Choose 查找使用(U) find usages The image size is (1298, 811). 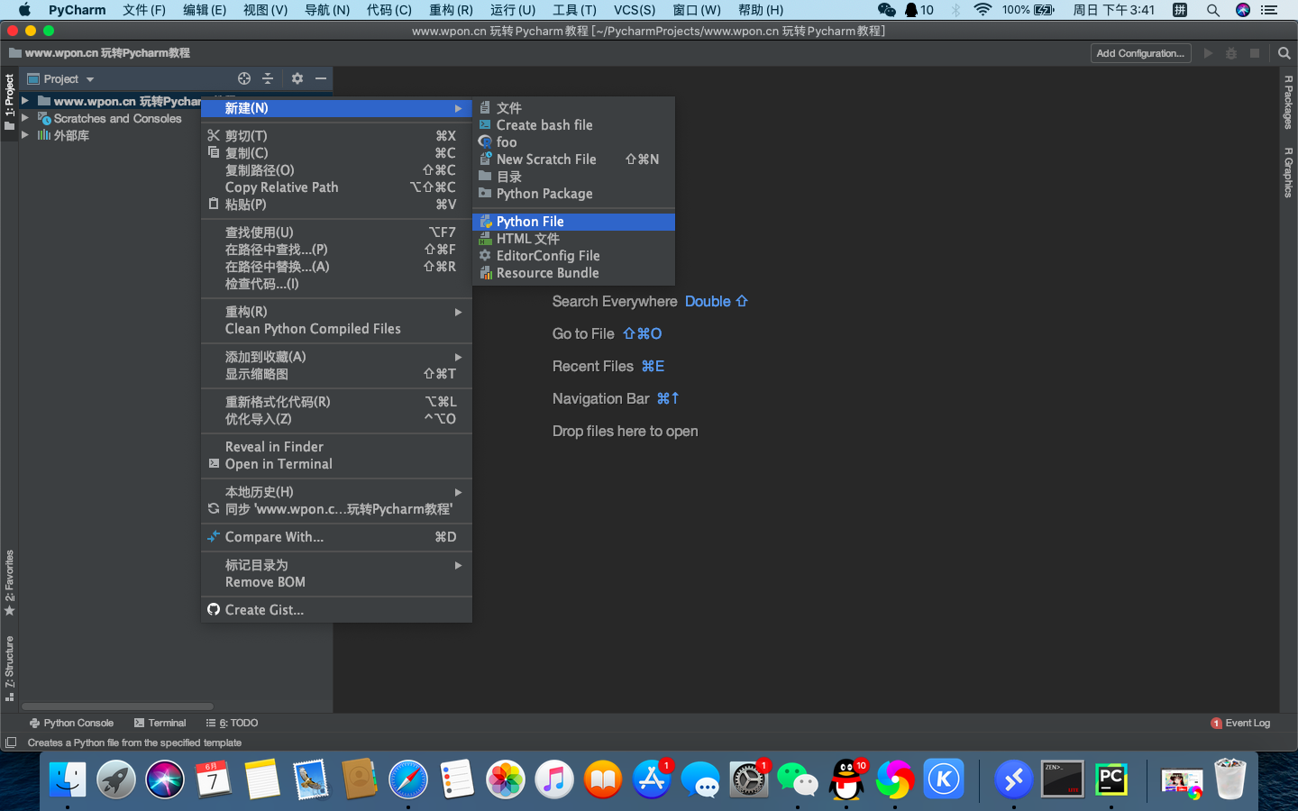point(336,232)
